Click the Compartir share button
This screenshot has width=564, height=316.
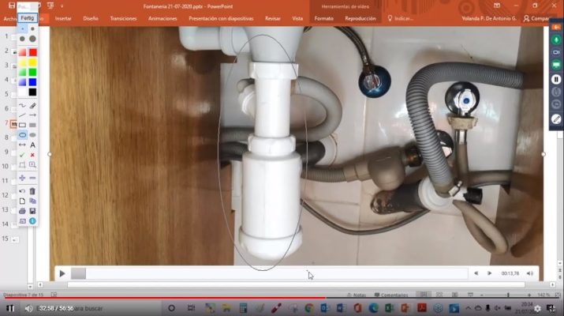point(539,17)
